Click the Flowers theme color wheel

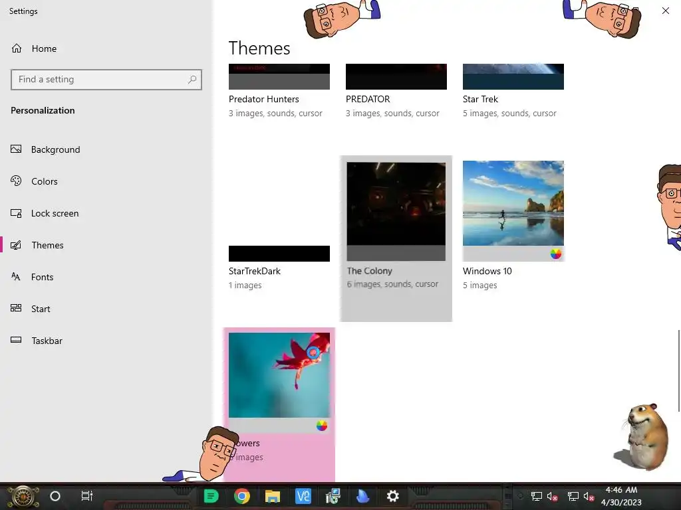322,426
